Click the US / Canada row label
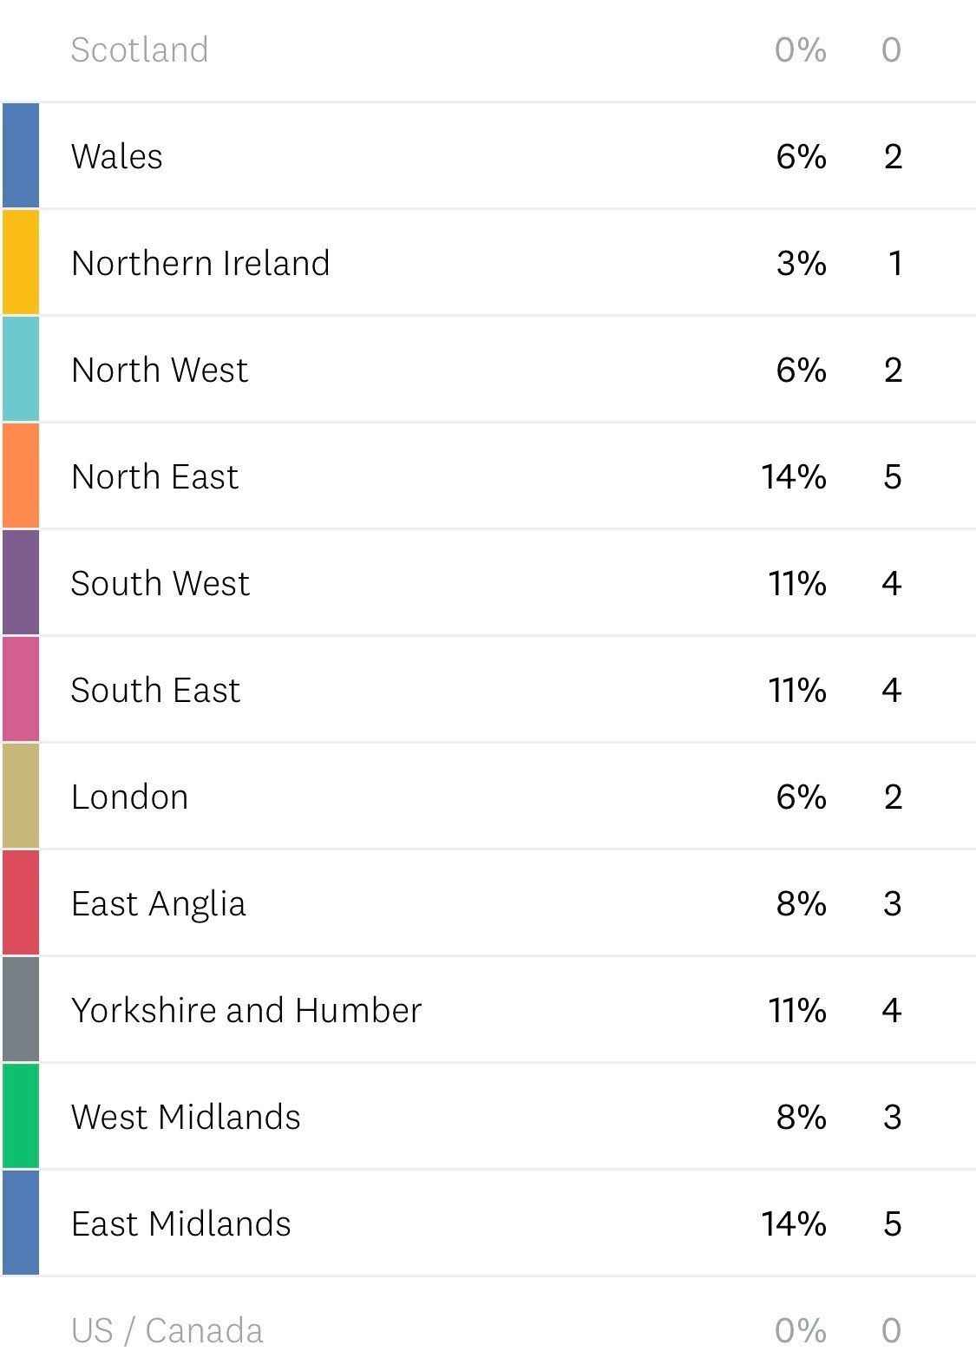The image size is (976, 1371). 167,1331
